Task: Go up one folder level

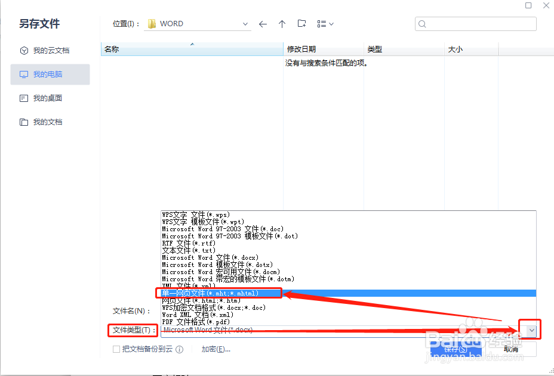Action: 282,23
